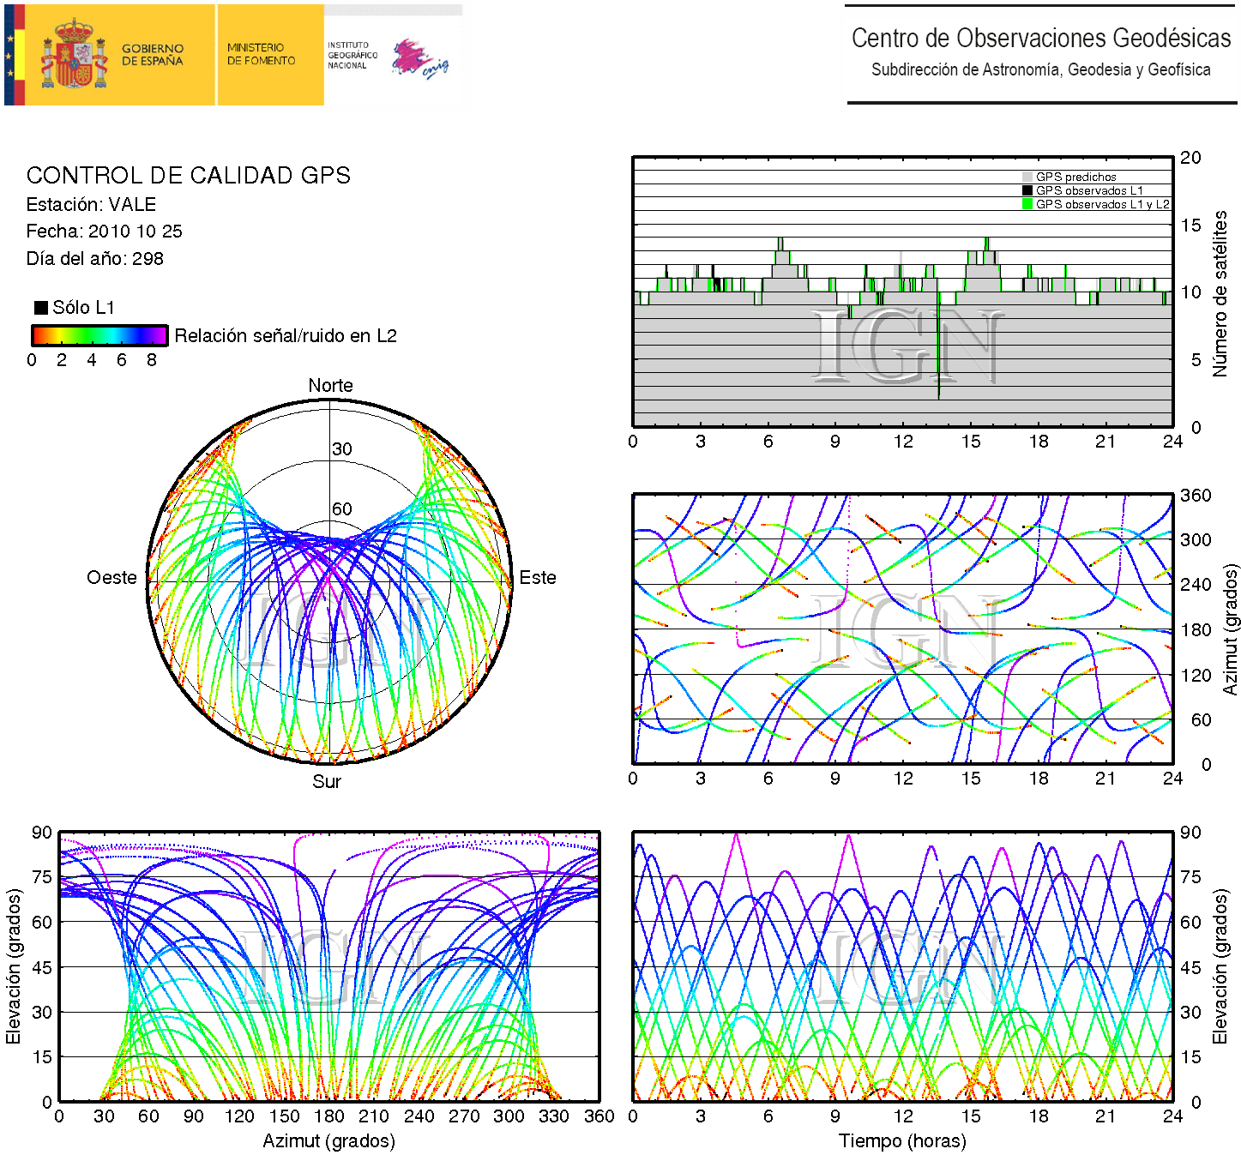Click the Azimut (grados) x-axis title

point(328,1141)
